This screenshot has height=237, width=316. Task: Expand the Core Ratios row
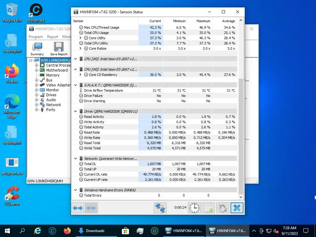pos(81,48)
